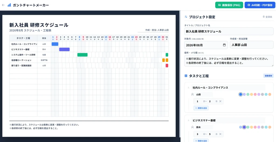The height and width of the screenshot is (142, 276).
Task: Pick yellow swatch for ビジネスマナー基礎 task
Action: [x=251, y=127]
